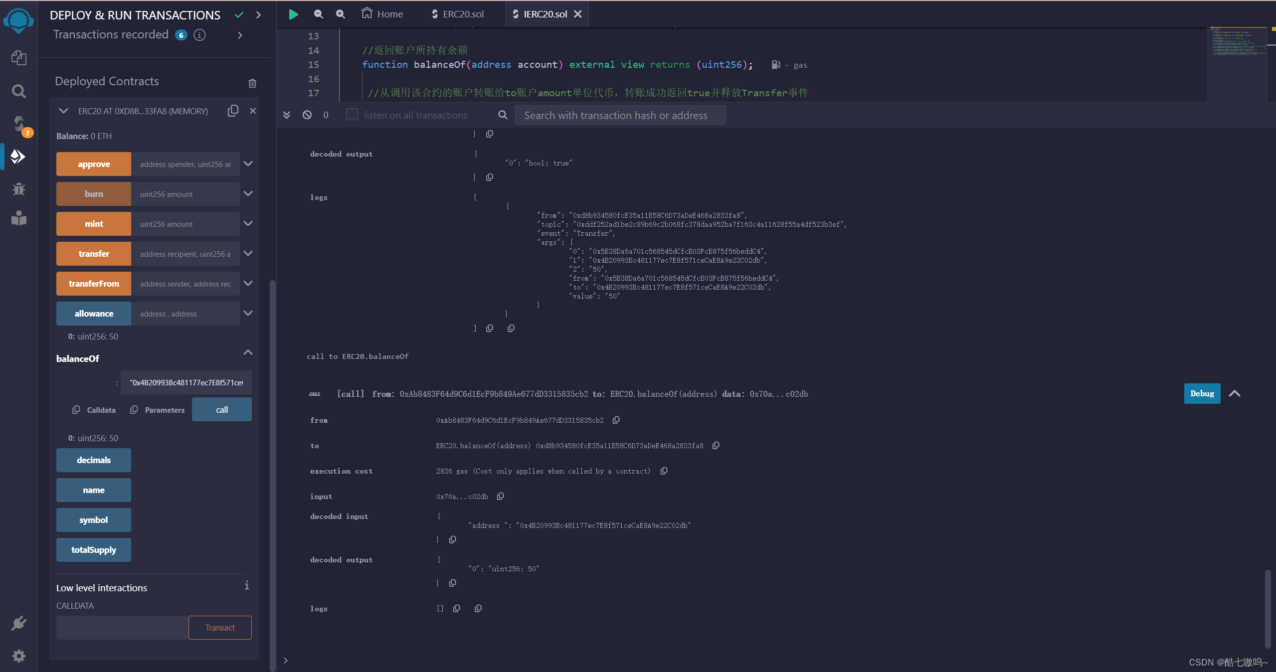The image size is (1276, 672).
Task: Toggle listen on all transactions checkbox
Action: (x=352, y=115)
